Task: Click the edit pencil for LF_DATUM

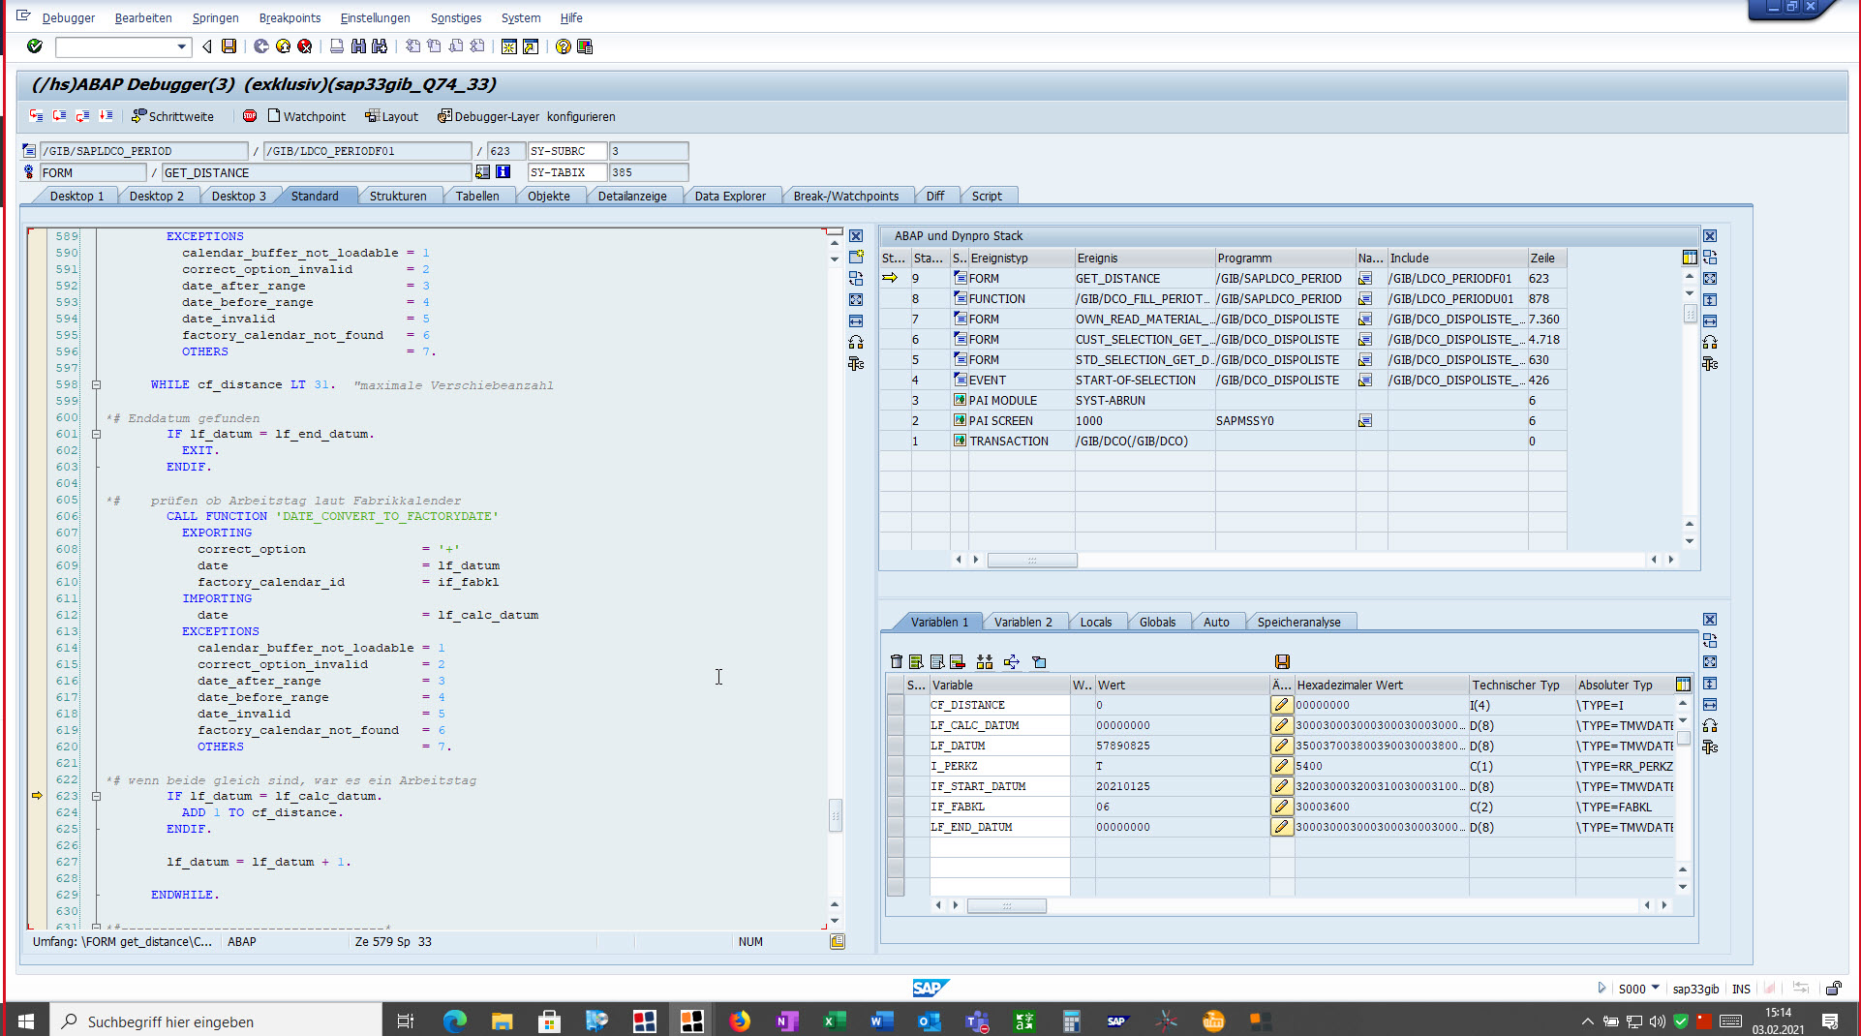Action: point(1281,746)
